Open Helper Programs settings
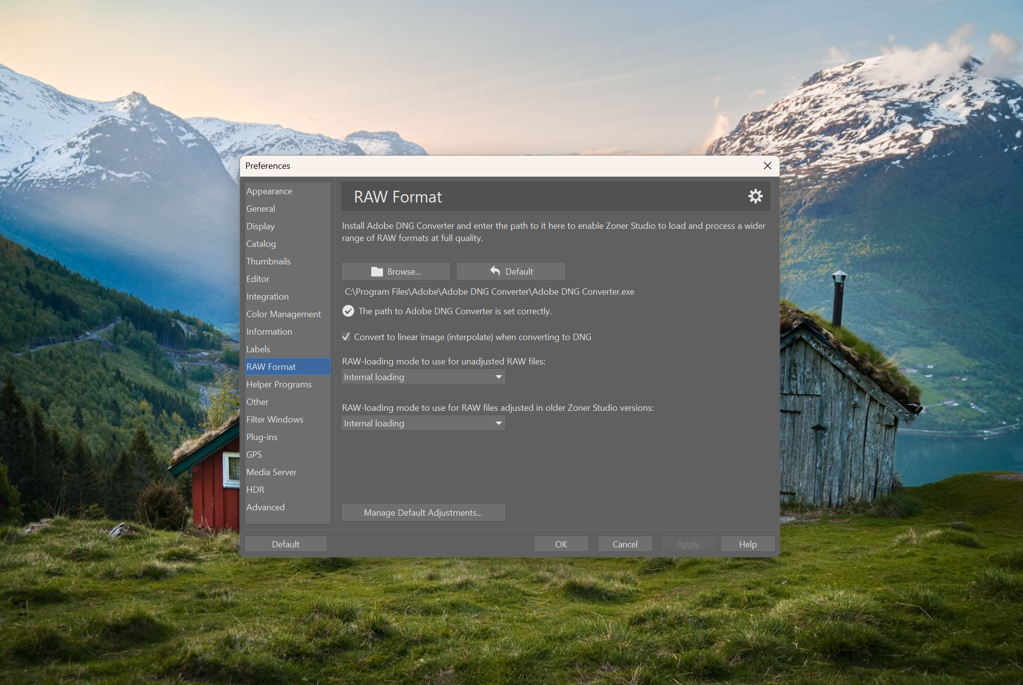 click(x=287, y=384)
